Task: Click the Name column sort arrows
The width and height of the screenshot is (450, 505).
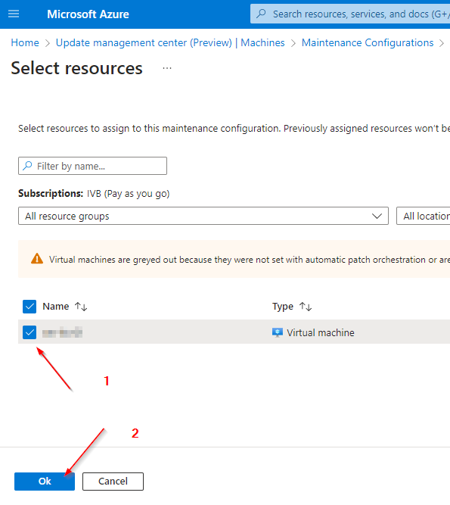Action: [x=81, y=307]
